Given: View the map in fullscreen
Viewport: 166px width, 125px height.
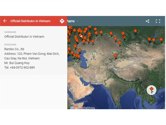Looking at the screenshot, I should coord(158,21).
